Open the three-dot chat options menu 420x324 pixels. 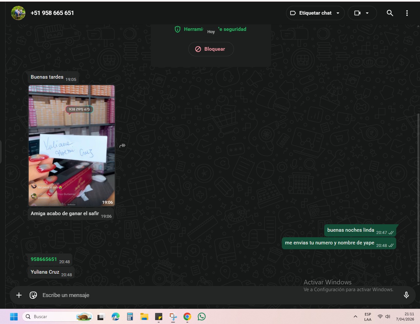pos(407,13)
